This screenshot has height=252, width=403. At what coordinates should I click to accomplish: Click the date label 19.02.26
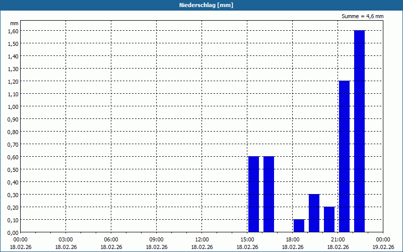point(383,247)
